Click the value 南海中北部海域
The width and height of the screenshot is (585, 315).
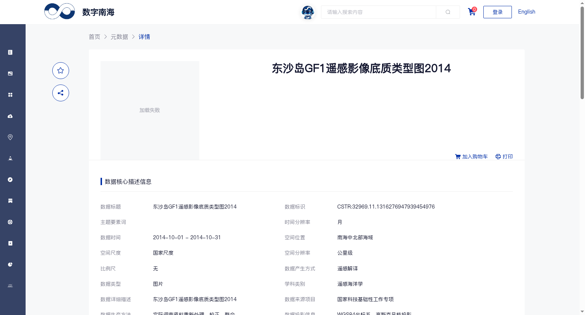point(355,237)
